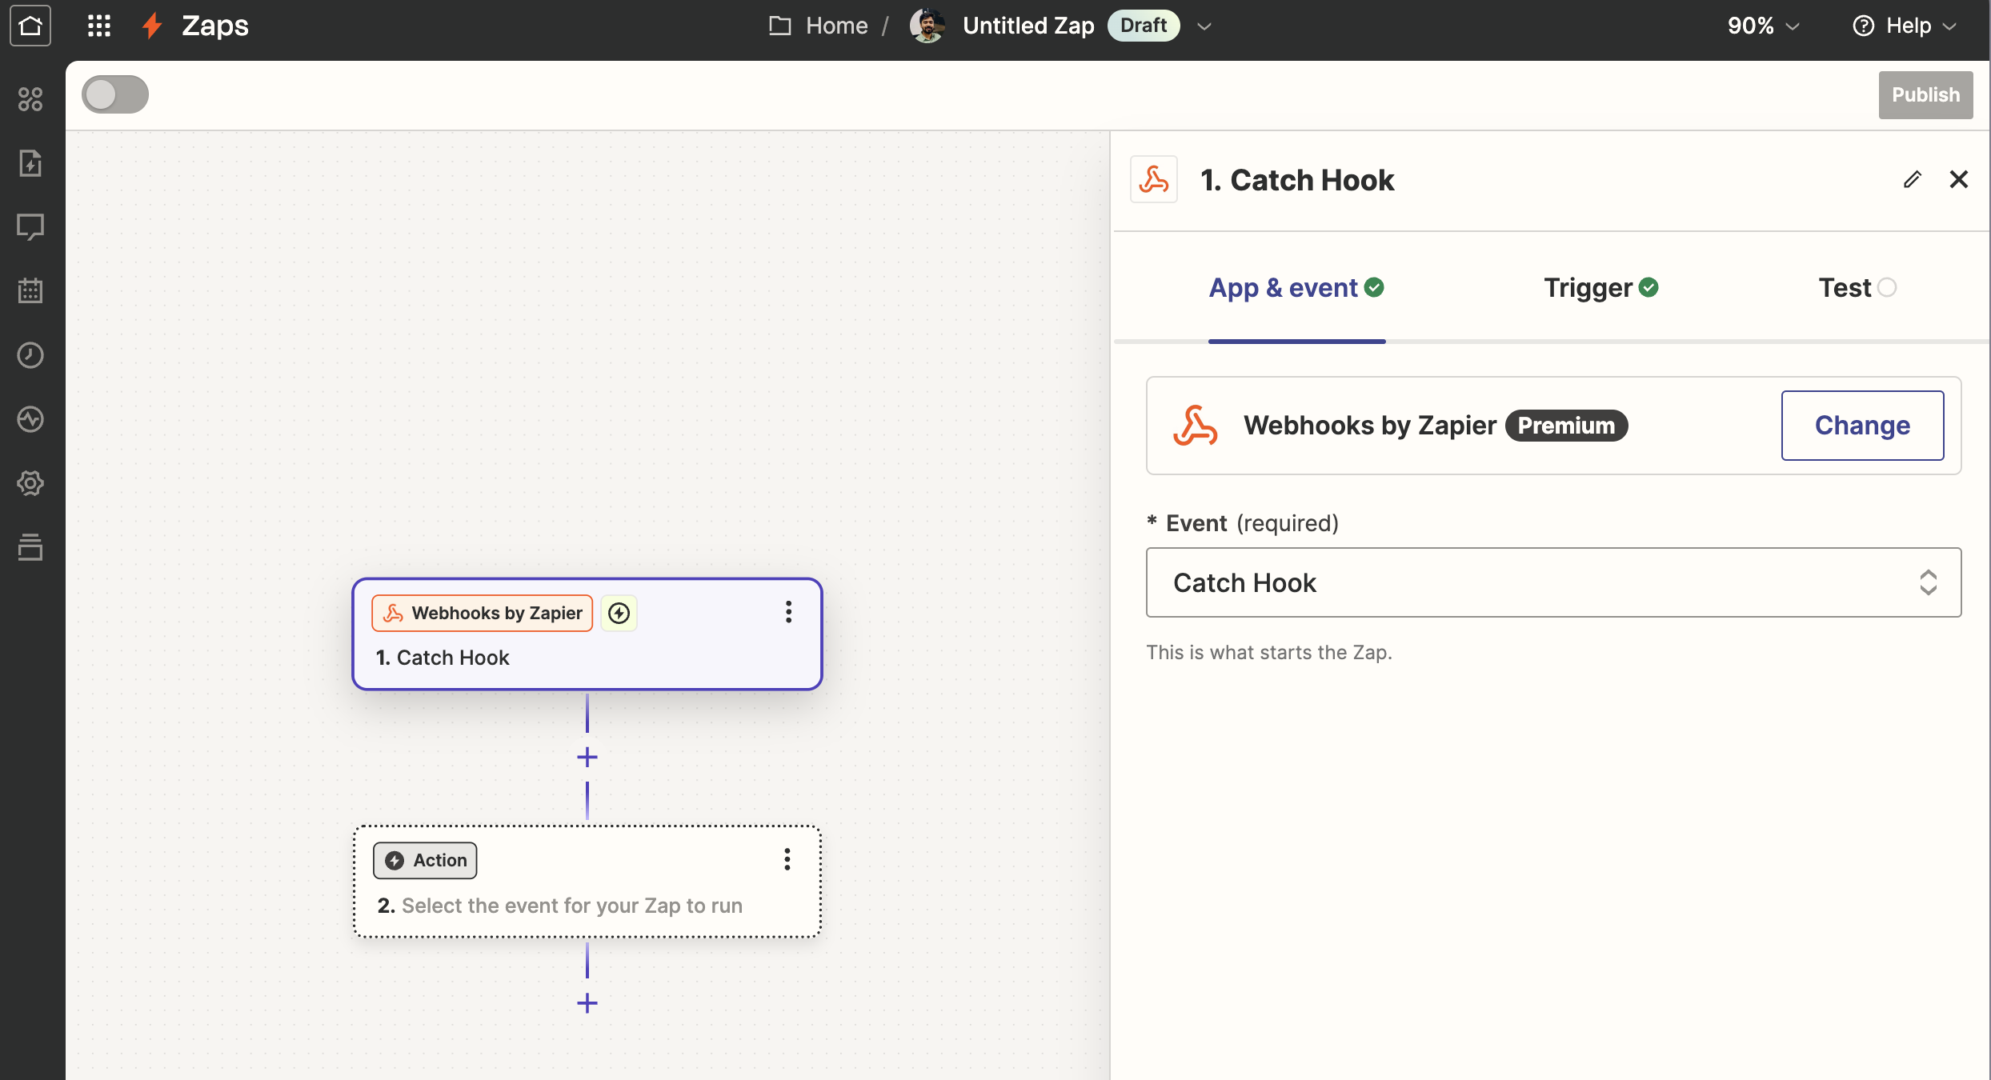Open the Catch Hook step options menu
1991x1080 pixels.
tap(788, 612)
